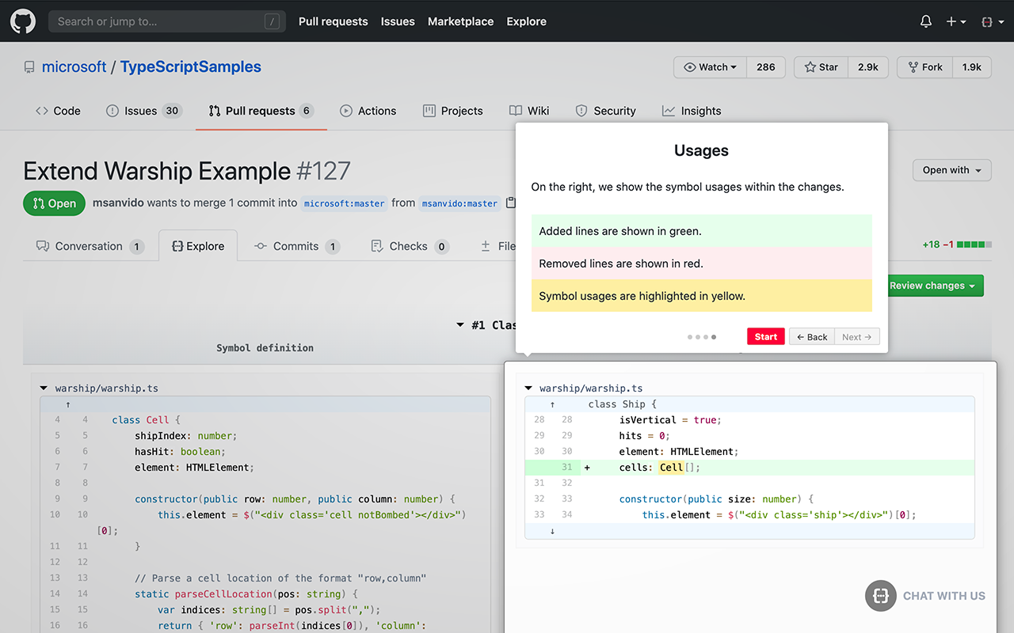Click the +18 -1 diff stat bar
The height and width of the screenshot is (633, 1014).
click(955, 244)
